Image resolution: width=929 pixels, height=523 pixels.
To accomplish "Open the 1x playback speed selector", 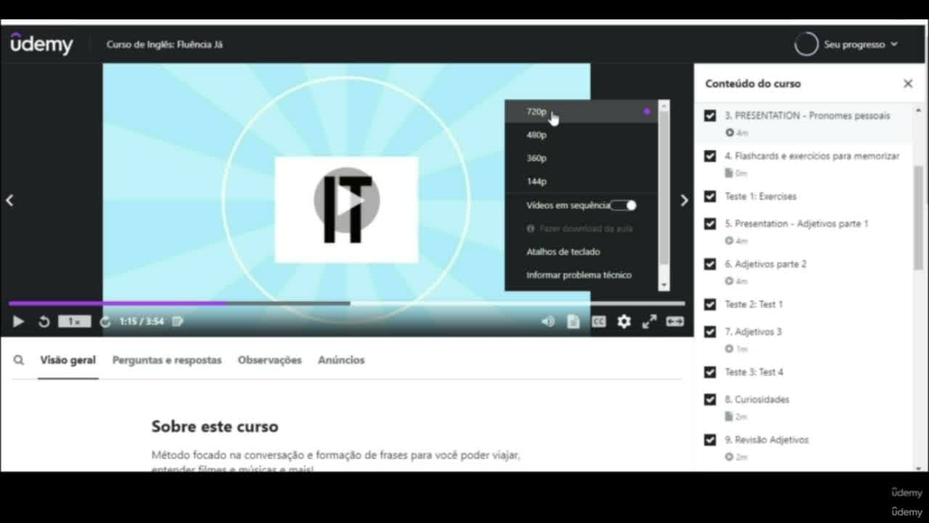I will 75,321.
